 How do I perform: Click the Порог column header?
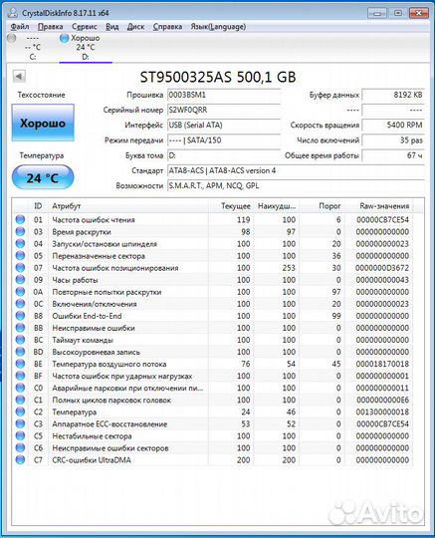coord(322,206)
